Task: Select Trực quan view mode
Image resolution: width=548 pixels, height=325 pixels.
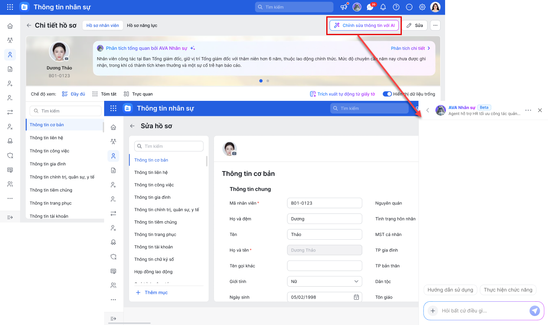Action: coord(138,94)
